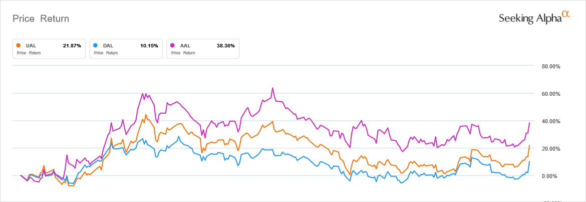Click DAL's 10.15% return value
Image resolution: width=586 pixels, height=202 pixels.
tap(149, 46)
